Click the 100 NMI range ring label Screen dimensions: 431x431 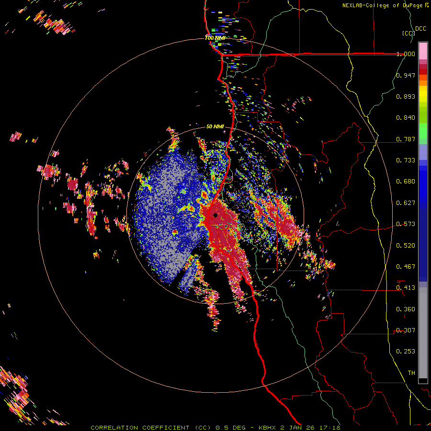pos(215,38)
